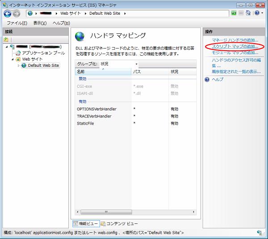Click breadcrumb arrow after Web サイト
The width and height of the screenshot is (268, 239).
click(85, 13)
